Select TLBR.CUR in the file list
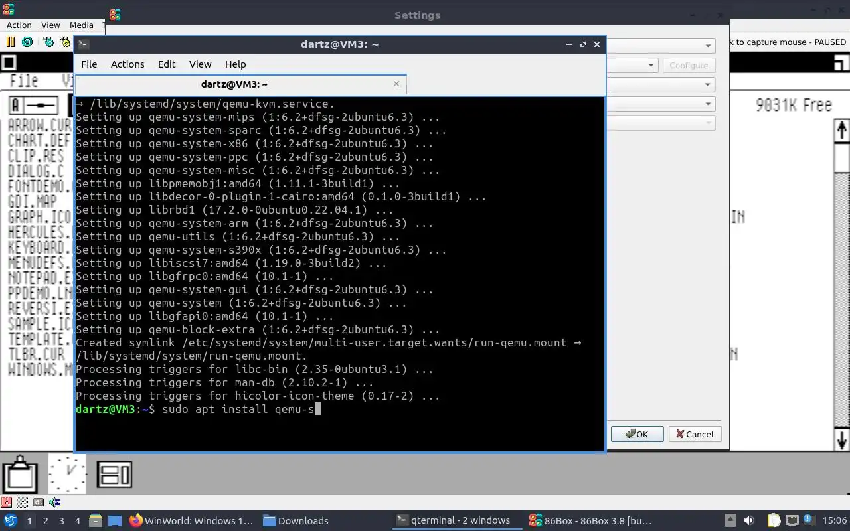This screenshot has height=531, width=850. coord(36,354)
